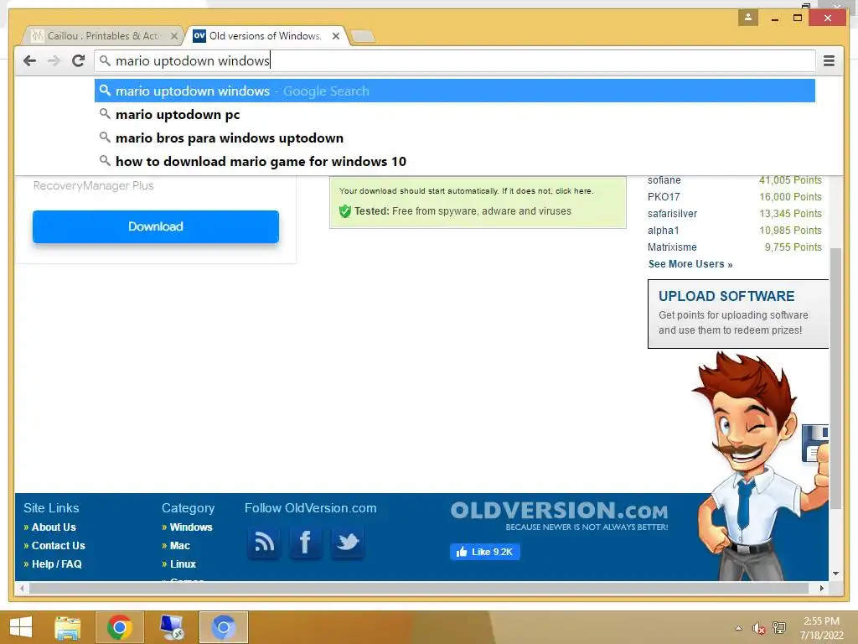Click the search magnifier icon in address bar
858x644 pixels.
tap(105, 60)
